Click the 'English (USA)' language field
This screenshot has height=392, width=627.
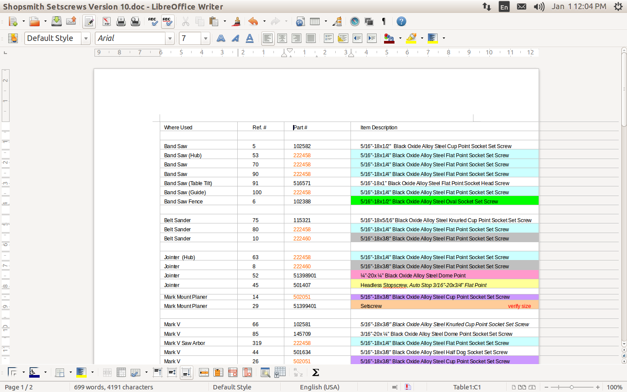pos(320,387)
